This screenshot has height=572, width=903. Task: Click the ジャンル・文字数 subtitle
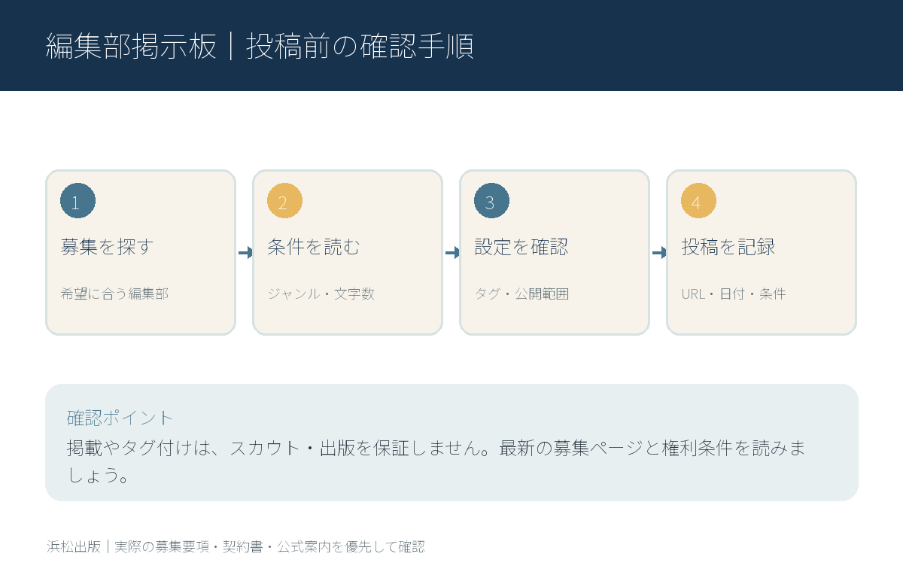[x=321, y=294]
